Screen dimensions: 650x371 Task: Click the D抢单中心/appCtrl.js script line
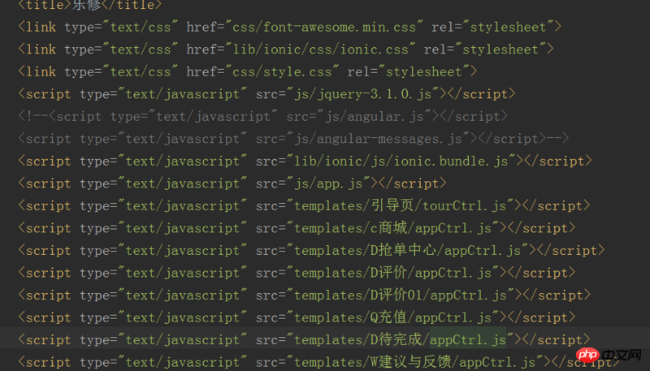pyautogui.click(x=311, y=251)
